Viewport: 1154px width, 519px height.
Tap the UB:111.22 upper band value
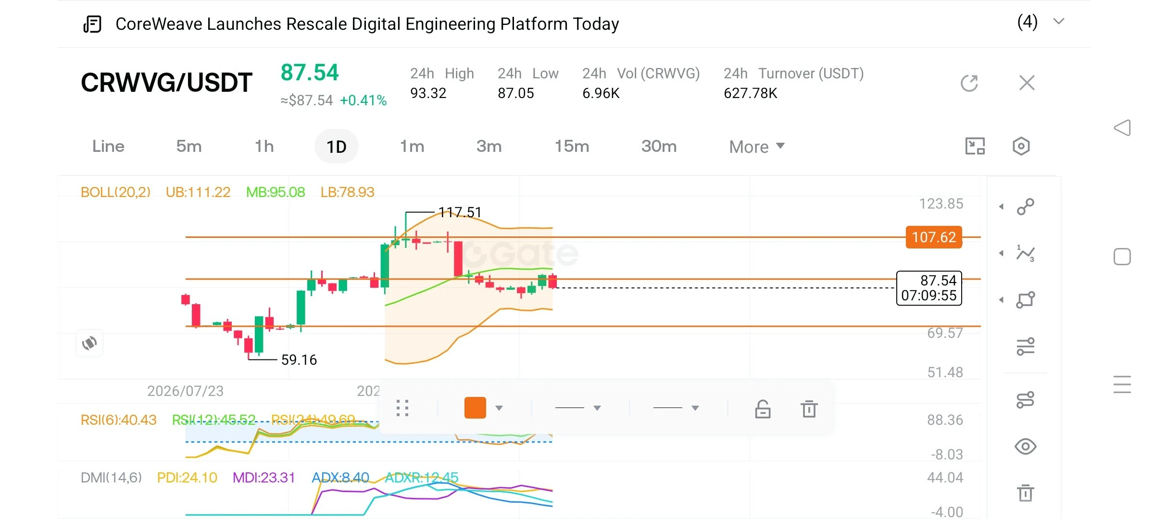198,192
